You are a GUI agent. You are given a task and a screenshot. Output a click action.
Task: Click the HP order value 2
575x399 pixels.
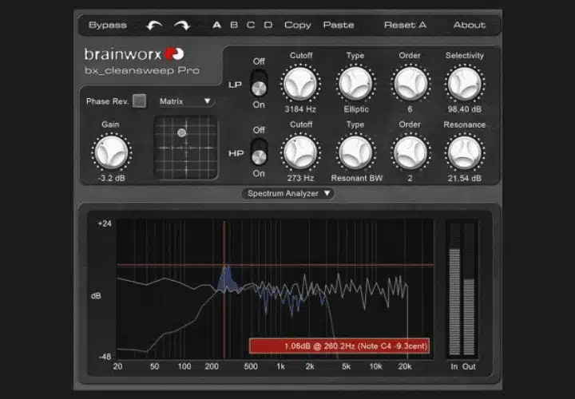[x=410, y=178]
